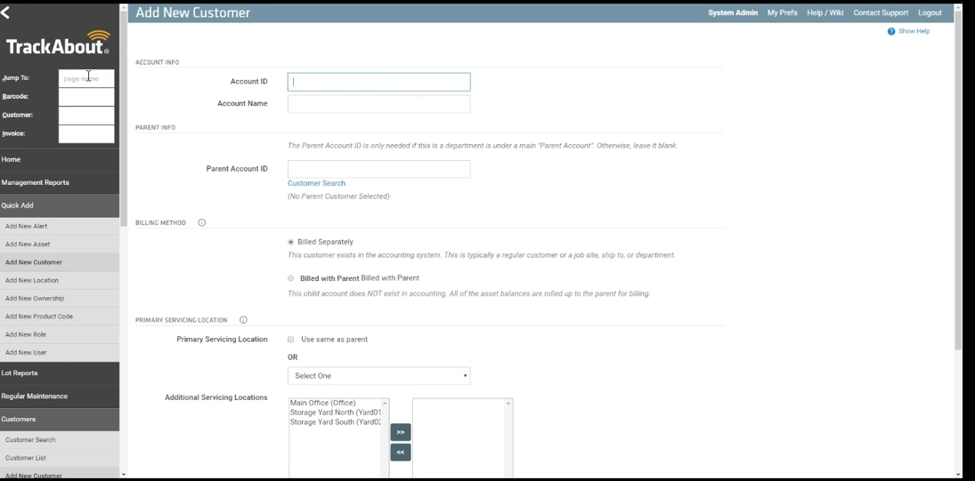Select the Billed Separately radio button

(x=290, y=242)
